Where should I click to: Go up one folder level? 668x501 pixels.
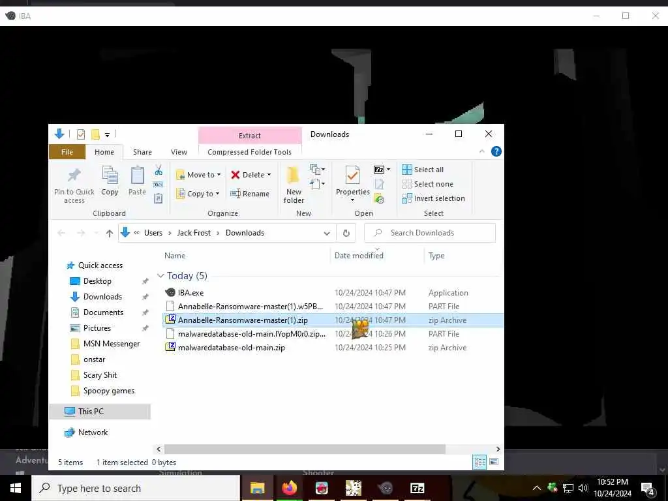tap(110, 233)
